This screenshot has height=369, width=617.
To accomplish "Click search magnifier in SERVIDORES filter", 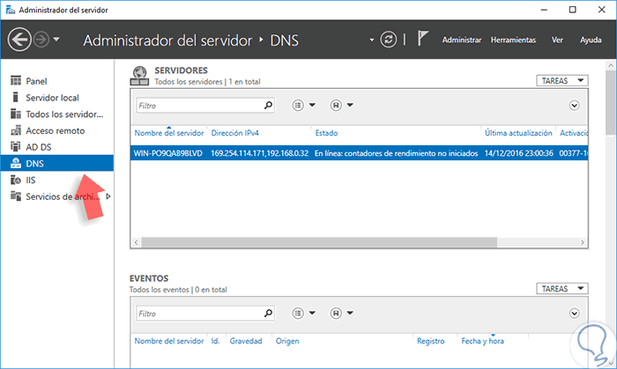I will [x=268, y=105].
